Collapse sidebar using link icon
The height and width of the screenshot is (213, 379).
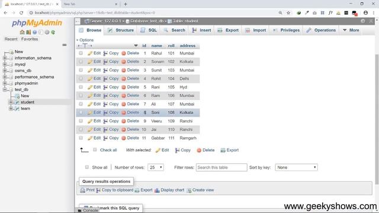pos(65,45)
